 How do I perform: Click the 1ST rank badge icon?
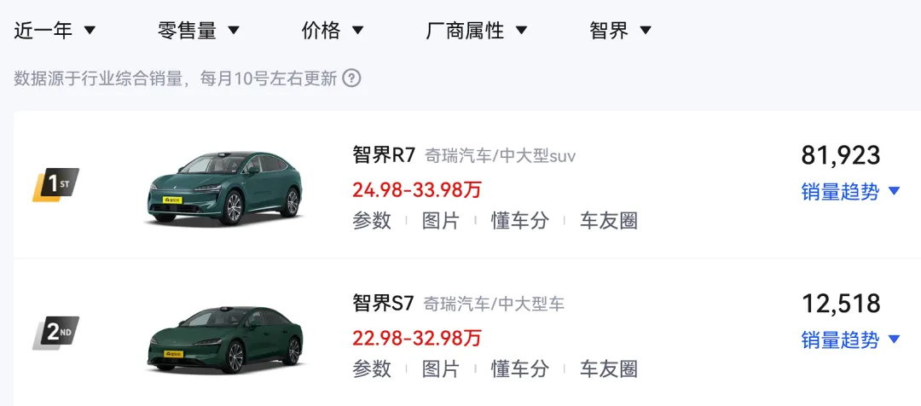[55, 183]
